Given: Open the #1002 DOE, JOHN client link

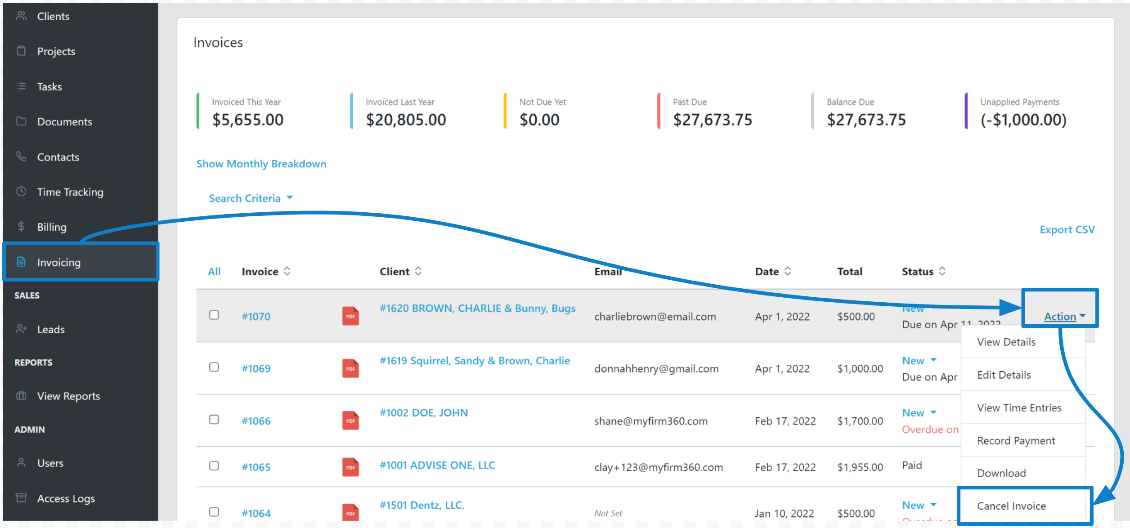Looking at the screenshot, I should [424, 412].
